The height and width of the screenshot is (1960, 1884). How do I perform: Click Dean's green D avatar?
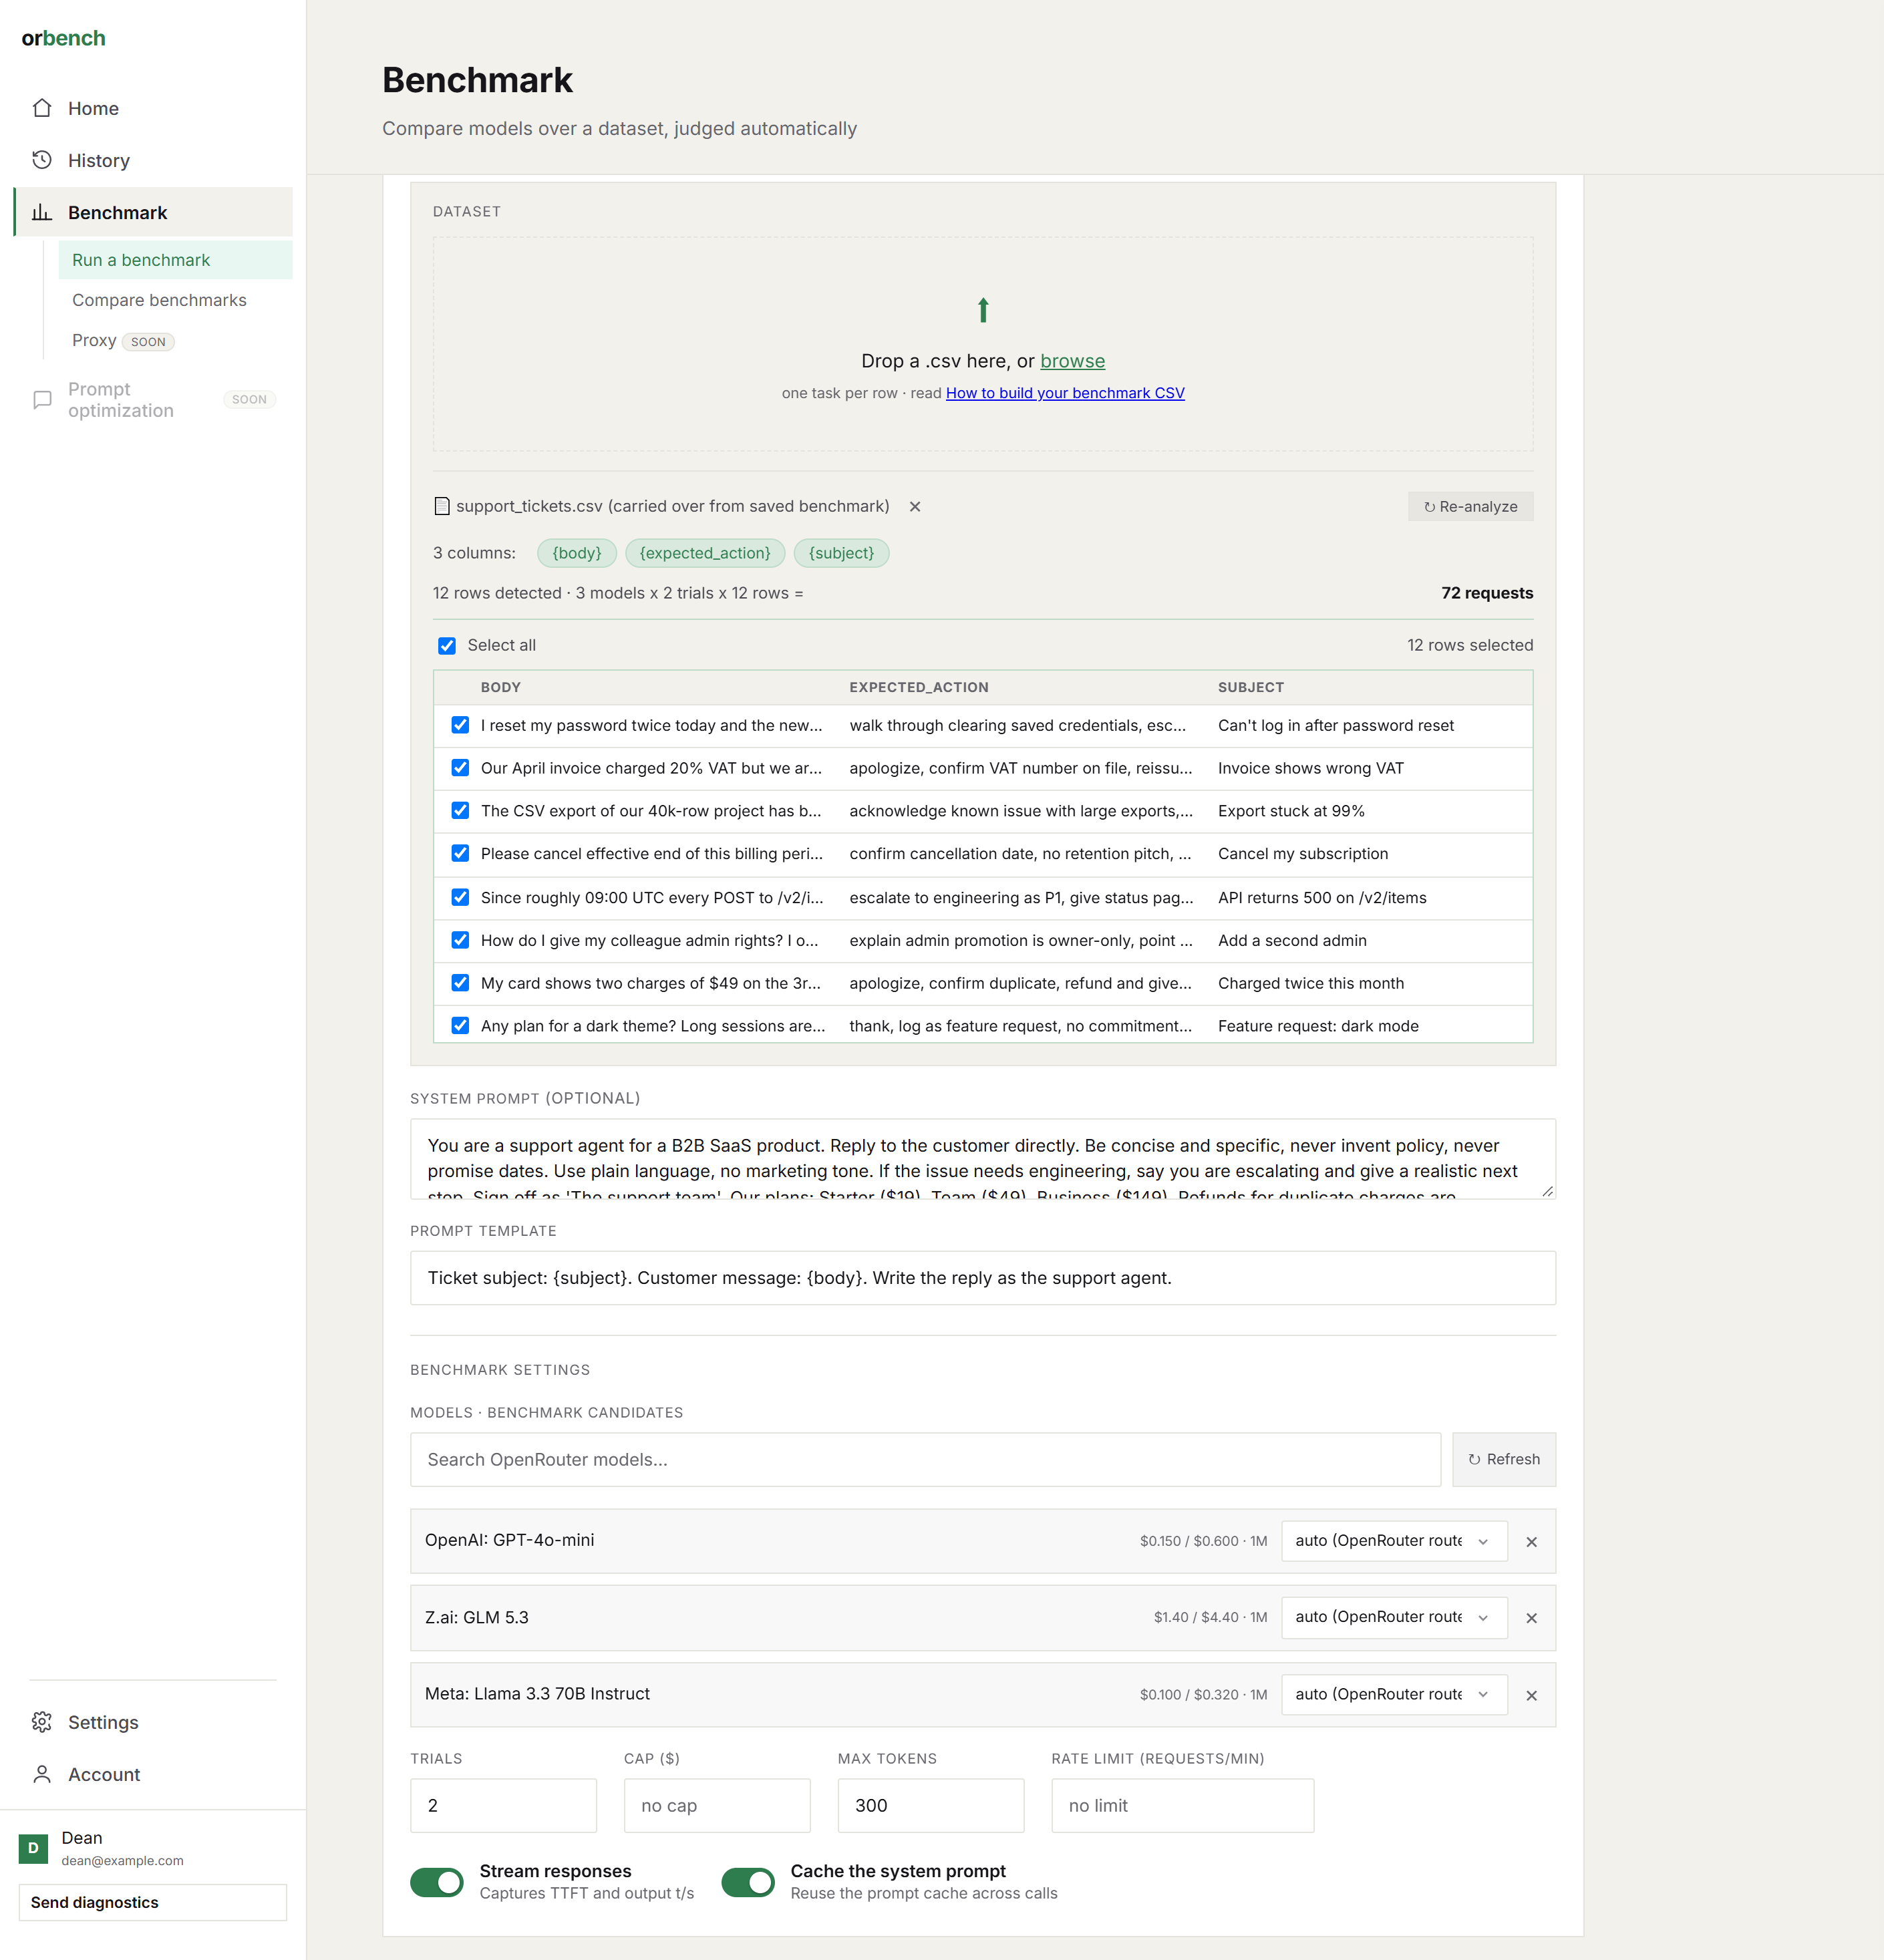pyautogui.click(x=33, y=1848)
